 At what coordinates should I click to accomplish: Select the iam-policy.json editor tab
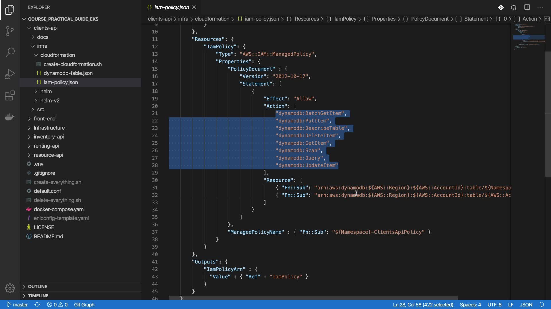[x=171, y=7]
